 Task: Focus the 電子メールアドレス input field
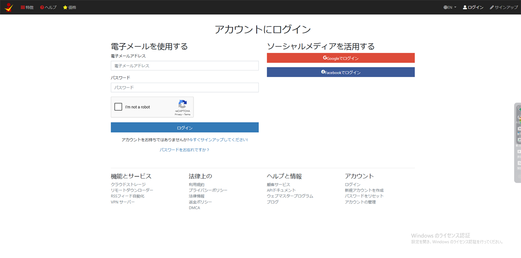(185, 66)
